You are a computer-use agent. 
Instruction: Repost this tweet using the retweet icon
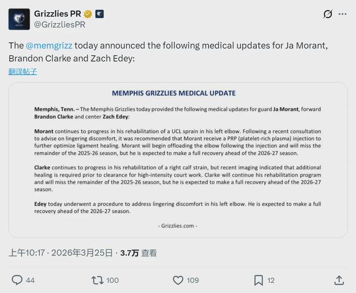coord(98,280)
